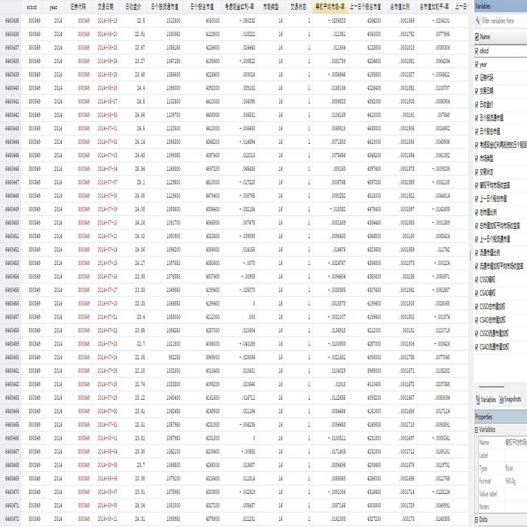Switch to the Snapshots tab
The image size is (527, 527).
point(510,399)
